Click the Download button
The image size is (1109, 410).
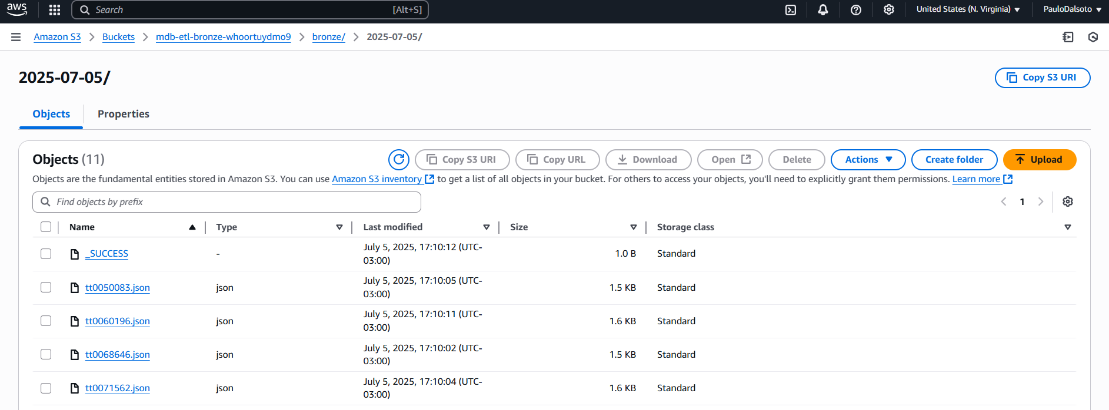point(648,159)
